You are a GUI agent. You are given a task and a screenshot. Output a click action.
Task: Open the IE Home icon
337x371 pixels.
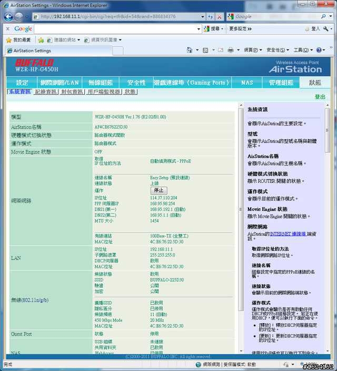(x=190, y=50)
